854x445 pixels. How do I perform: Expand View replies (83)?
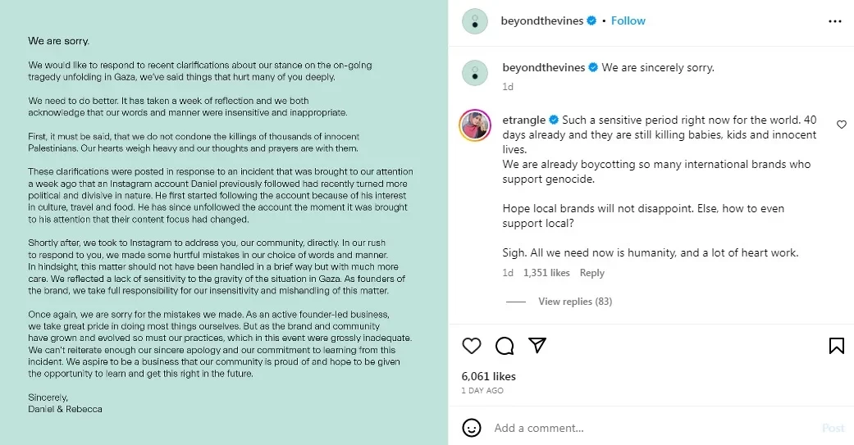[x=575, y=302]
